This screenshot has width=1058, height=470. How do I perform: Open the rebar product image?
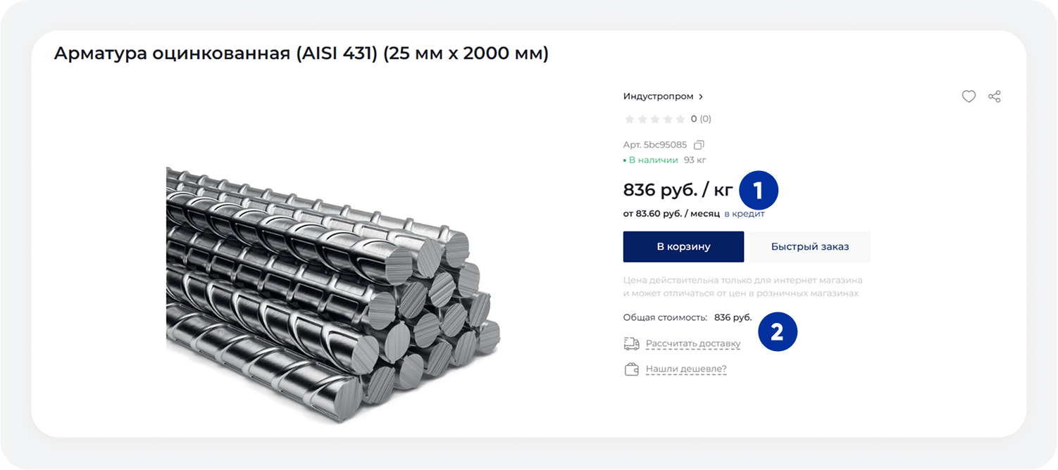(x=332, y=295)
